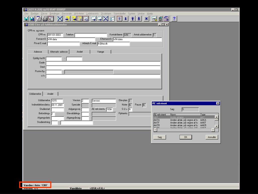Confirm with the OK button
This screenshot has width=258, height=194.
click(x=186, y=137)
